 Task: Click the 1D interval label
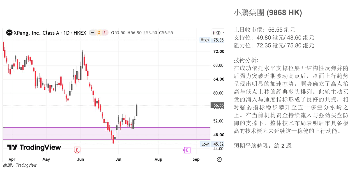[66, 33]
